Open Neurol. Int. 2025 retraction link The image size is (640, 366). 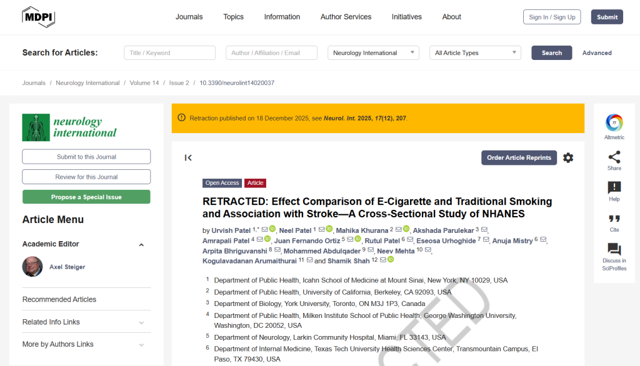coord(364,118)
